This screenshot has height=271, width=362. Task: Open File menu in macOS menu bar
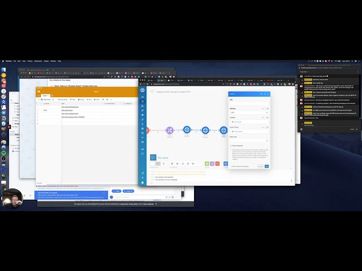(15, 61)
